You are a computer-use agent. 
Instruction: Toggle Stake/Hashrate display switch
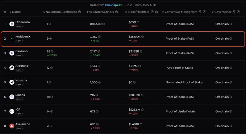156,12
